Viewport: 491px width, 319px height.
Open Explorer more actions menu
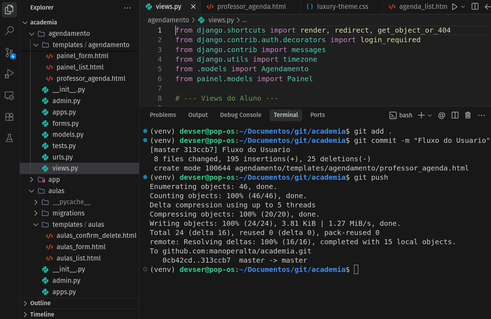(127, 8)
